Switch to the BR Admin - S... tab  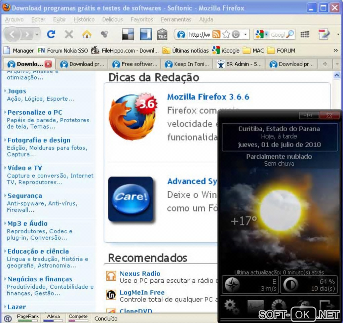[239, 64]
